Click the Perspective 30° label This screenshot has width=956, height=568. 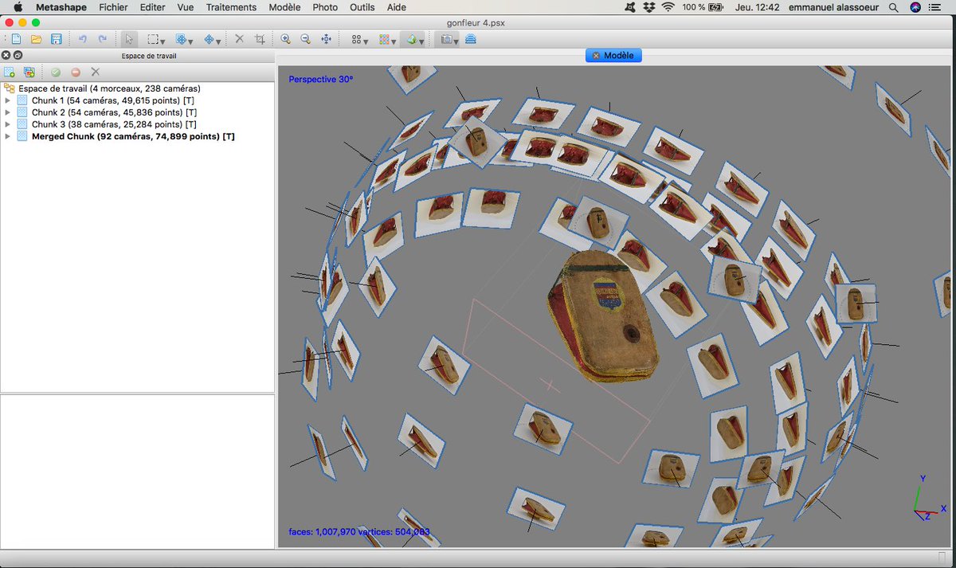(320, 80)
